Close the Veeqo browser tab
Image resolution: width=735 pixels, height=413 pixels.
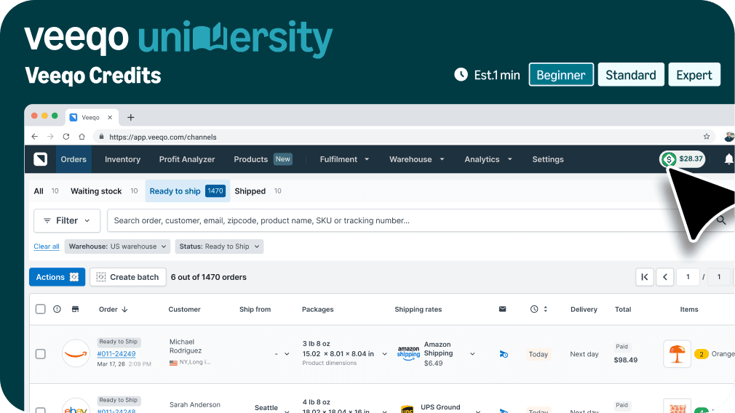tap(110, 118)
